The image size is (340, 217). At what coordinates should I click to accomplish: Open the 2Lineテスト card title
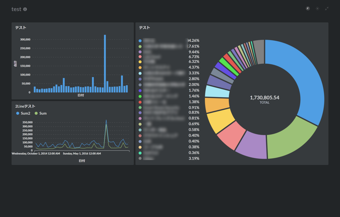[x=25, y=106]
